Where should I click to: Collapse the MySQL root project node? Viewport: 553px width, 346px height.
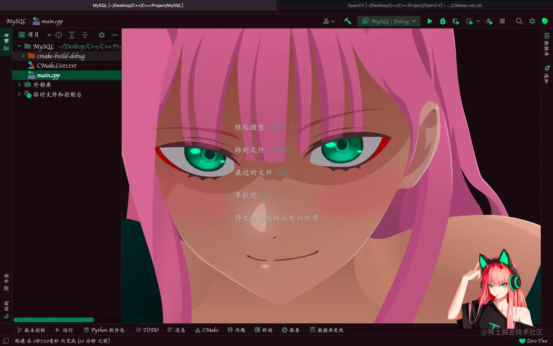(x=19, y=46)
